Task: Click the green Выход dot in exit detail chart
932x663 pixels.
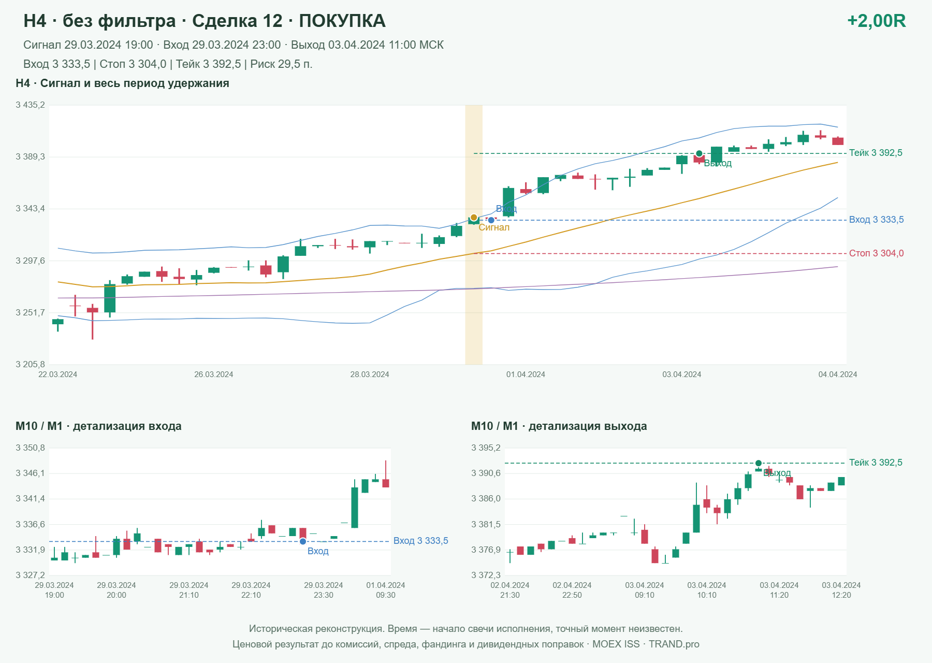Action: (x=759, y=463)
